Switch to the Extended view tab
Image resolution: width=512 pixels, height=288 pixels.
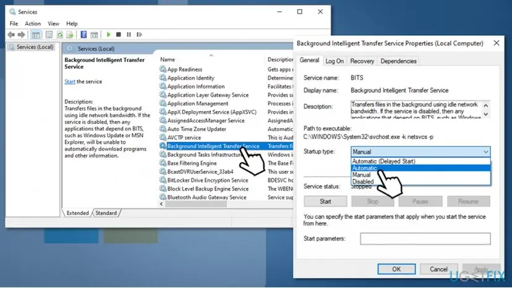(77, 213)
